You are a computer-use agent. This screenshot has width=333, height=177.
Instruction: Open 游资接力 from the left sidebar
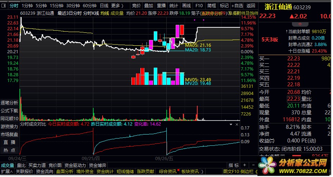(x=9, y=127)
